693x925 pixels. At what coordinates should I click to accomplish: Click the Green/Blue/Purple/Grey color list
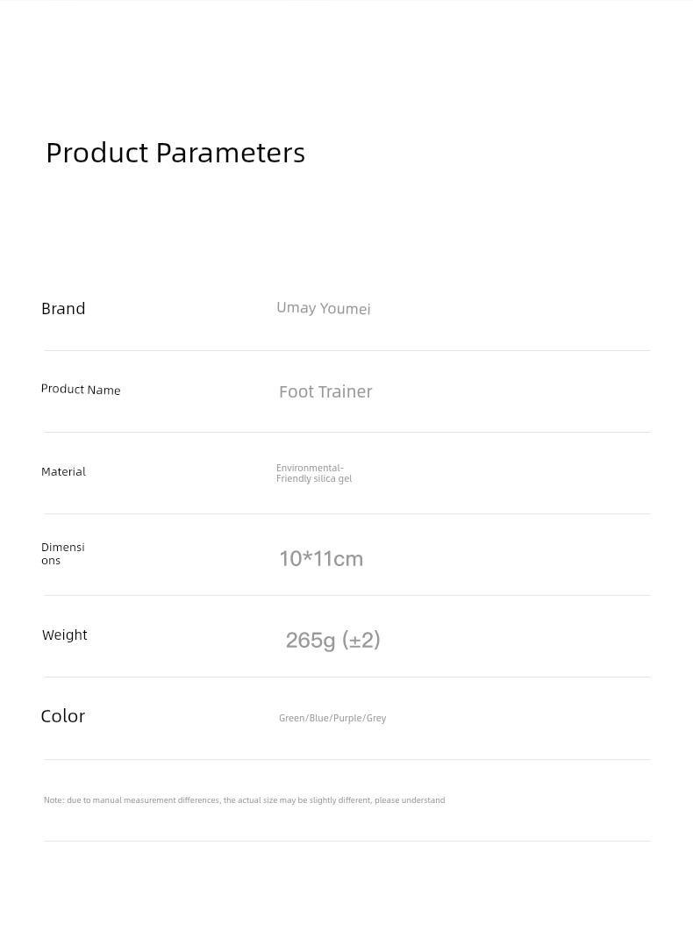332,718
